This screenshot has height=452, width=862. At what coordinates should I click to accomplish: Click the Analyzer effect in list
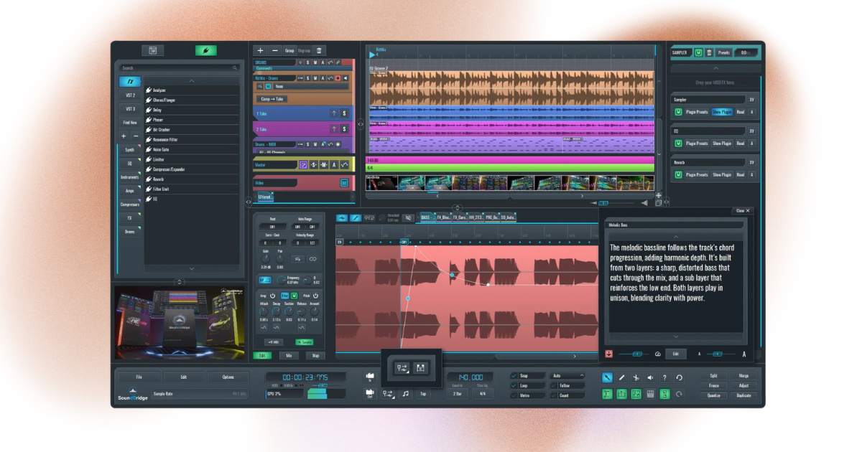coord(159,90)
